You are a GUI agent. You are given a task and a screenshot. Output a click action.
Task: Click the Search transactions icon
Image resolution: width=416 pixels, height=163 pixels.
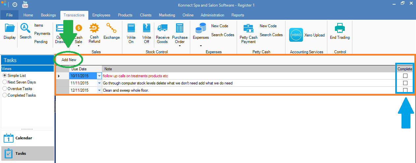[25, 29]
